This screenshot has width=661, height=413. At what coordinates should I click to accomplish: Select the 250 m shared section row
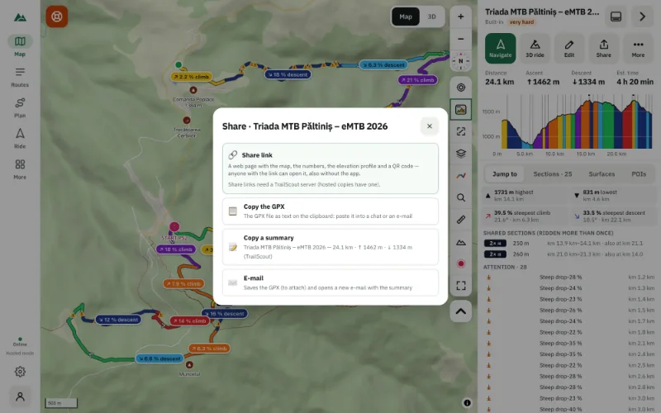569,243
